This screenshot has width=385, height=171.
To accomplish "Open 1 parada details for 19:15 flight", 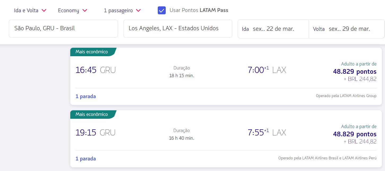I will (x=86, y=159).
